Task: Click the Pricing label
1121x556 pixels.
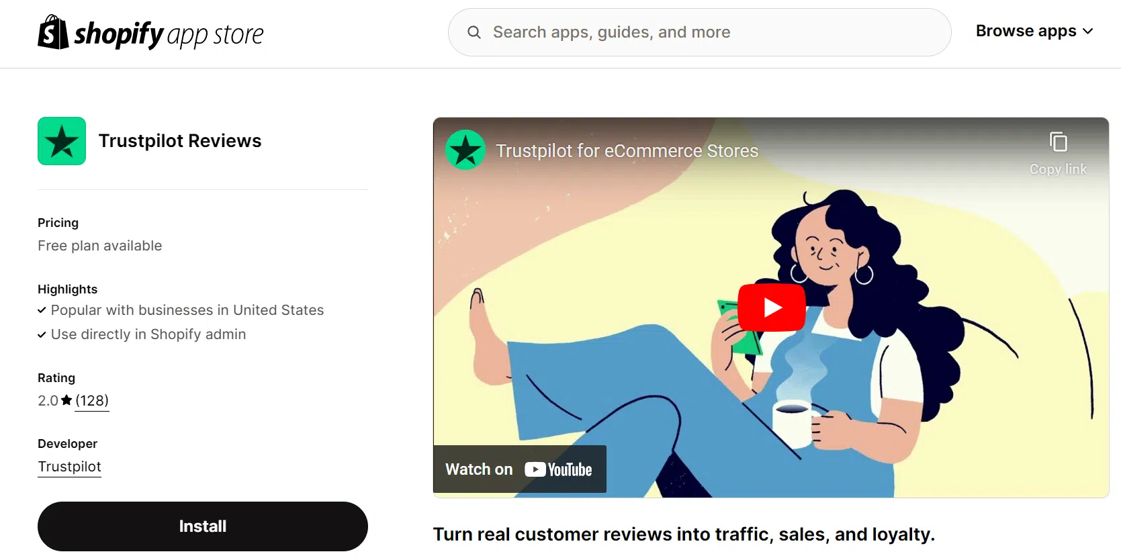Action: [x=58, y=223]
